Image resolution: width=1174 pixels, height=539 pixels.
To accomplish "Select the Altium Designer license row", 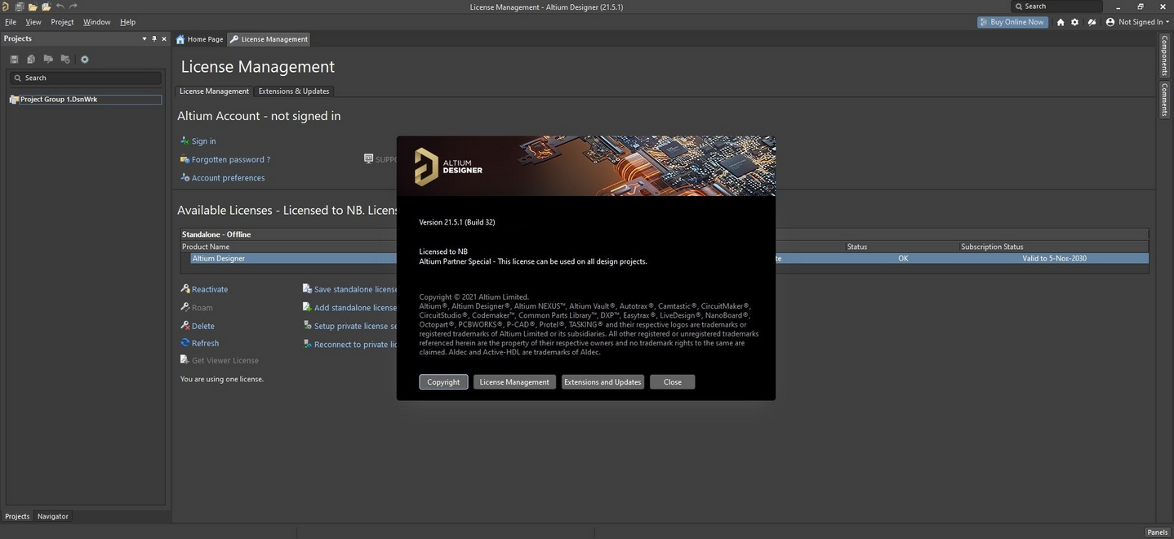I will pos(664,258).
